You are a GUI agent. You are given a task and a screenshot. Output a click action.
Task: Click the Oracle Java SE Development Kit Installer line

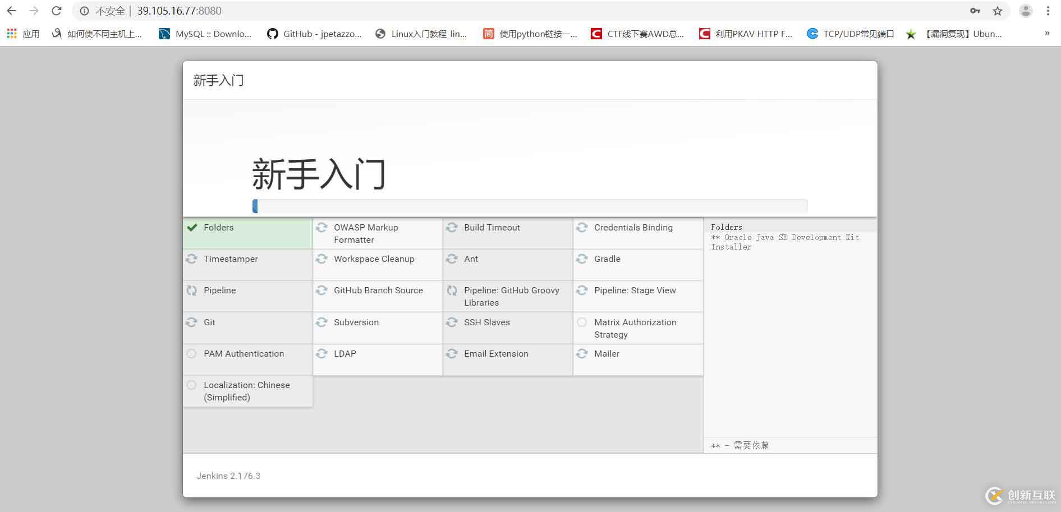[785, 242]
